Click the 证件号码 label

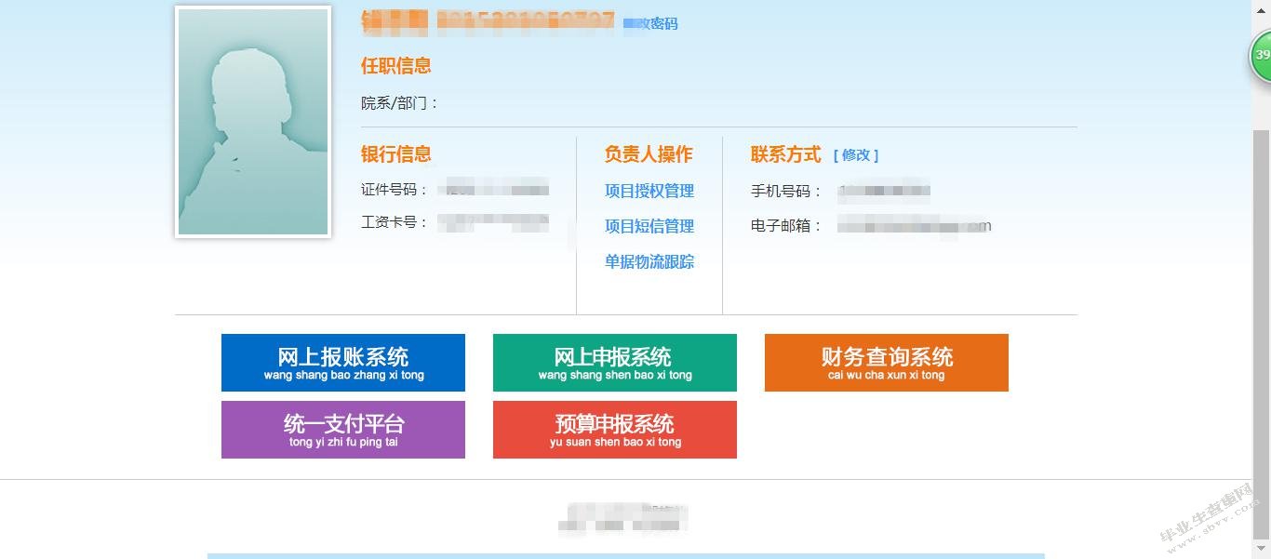(395, 190)
